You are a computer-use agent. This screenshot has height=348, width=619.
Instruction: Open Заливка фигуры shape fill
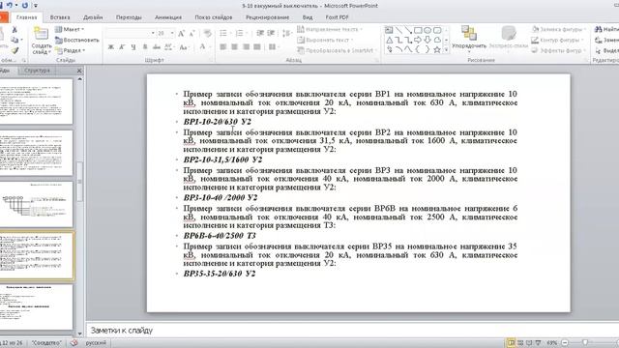(558, 29)
